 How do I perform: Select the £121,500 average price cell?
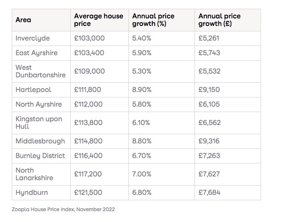pos(88,192)
